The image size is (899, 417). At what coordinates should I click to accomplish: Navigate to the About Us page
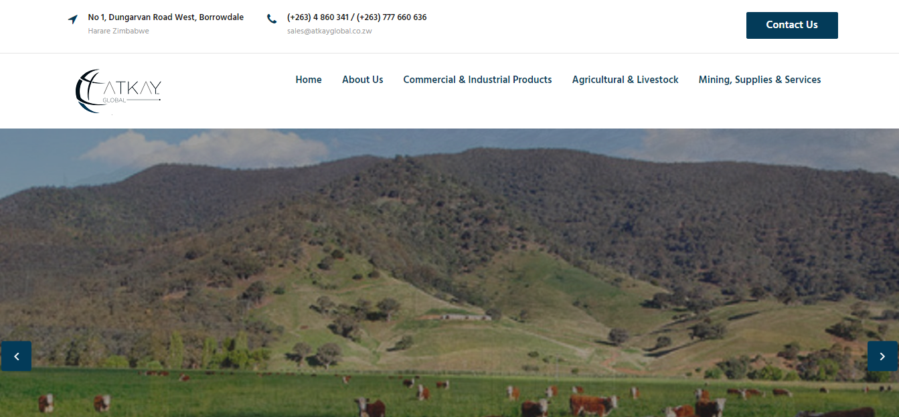(x=362, y=80)
